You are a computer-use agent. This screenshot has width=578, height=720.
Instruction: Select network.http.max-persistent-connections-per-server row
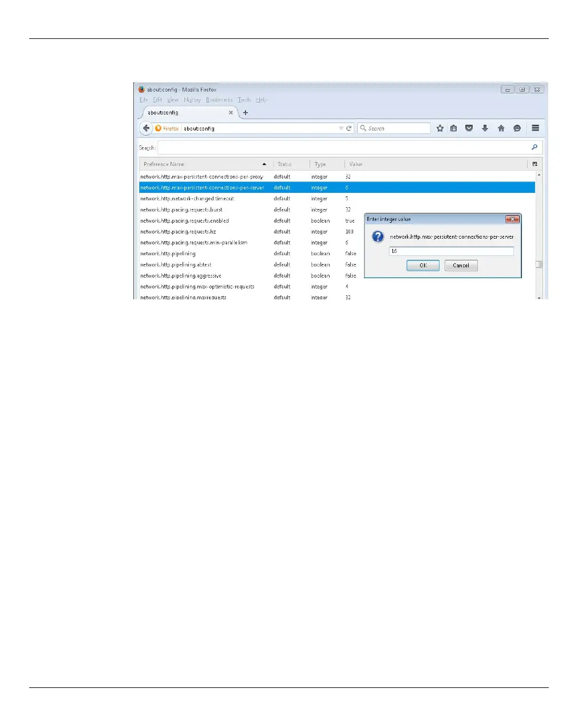337,188
